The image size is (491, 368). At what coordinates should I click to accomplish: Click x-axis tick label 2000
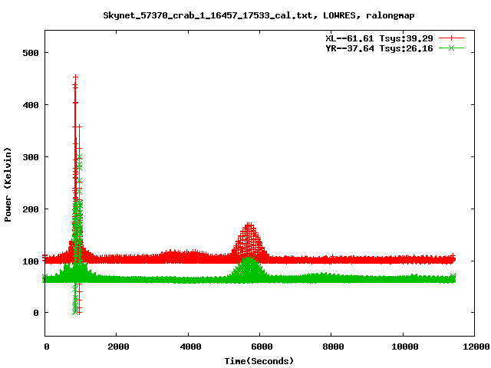point(118,347)
